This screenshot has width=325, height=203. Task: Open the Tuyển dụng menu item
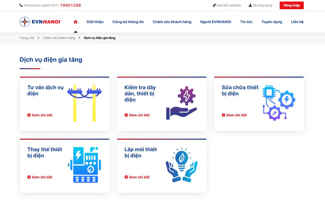coord(272,22)
